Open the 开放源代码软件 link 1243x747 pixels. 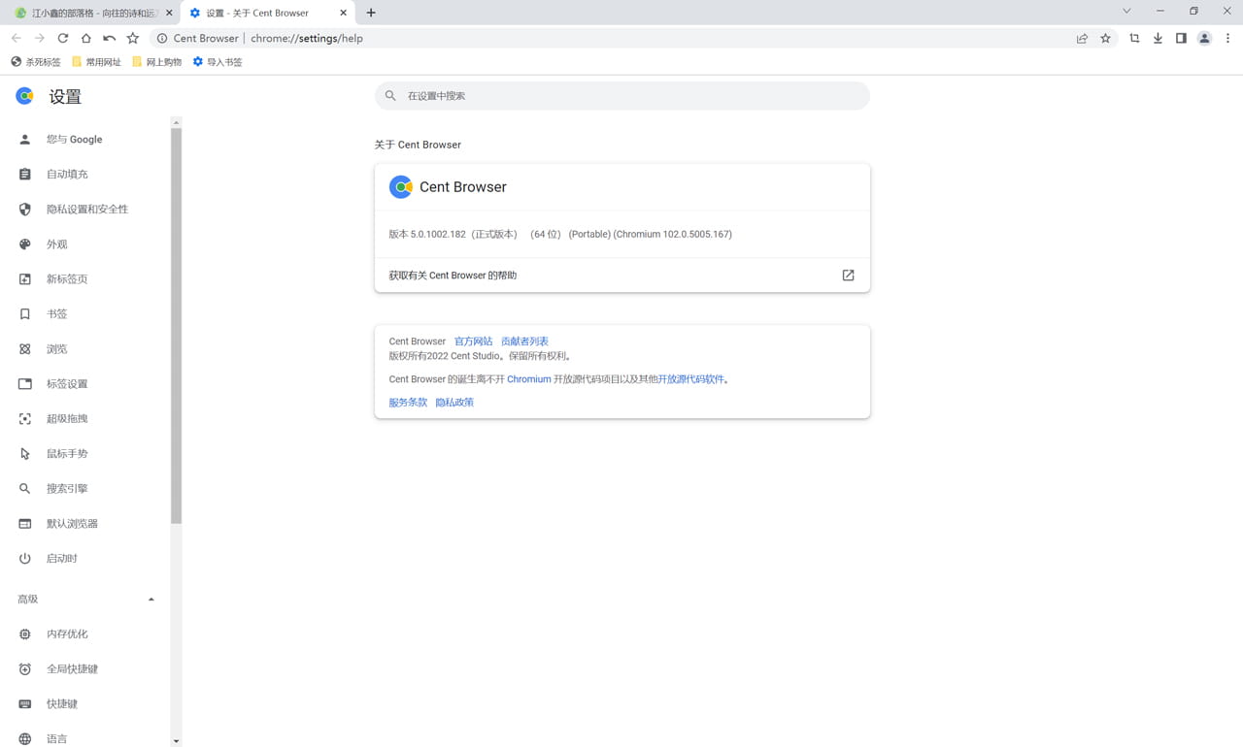coord(690,379)
